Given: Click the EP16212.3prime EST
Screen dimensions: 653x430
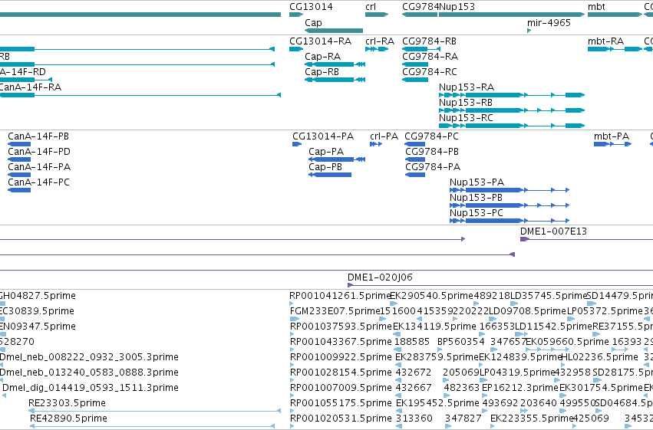Looking at the screenshot, I should pos(485,396).
